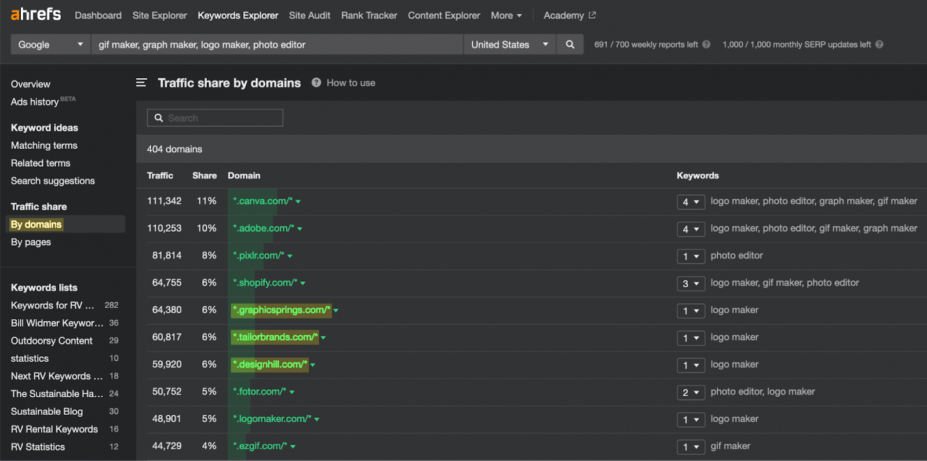Open Rank Tracker from top navigation
Screen dimensions: 927x461
tap(369, 16)
